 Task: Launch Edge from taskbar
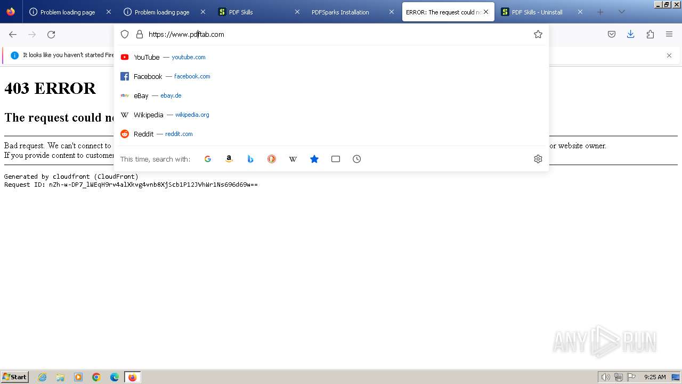click(x=115, y=377)
